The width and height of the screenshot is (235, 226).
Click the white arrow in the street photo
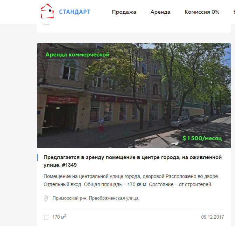175,144
